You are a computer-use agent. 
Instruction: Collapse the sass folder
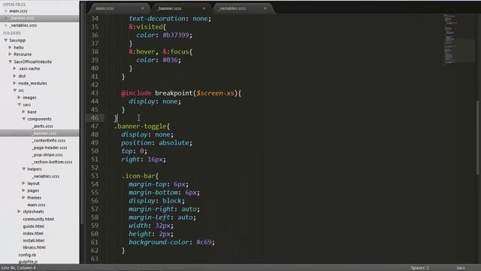[19, 105]
